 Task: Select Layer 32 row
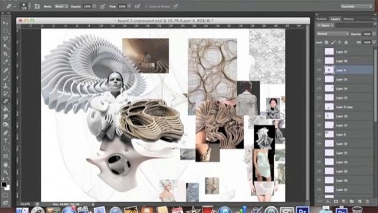[x=344, y=144]
